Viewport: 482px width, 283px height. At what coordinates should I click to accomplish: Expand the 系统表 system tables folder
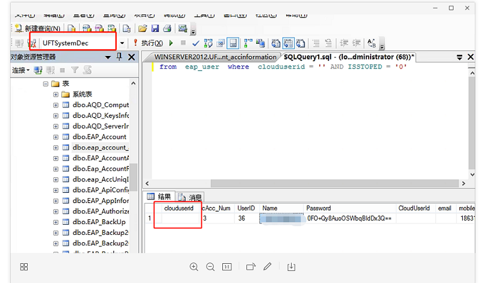point(56,94)
